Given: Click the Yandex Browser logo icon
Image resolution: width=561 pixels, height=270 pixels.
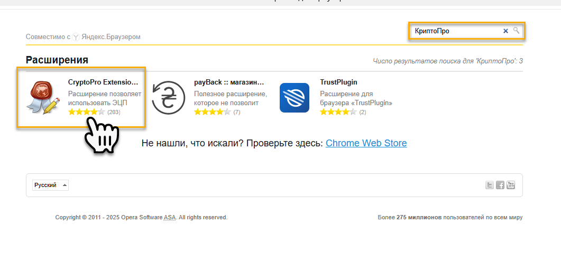Looking at the screenshot, I should click(76, 37).
